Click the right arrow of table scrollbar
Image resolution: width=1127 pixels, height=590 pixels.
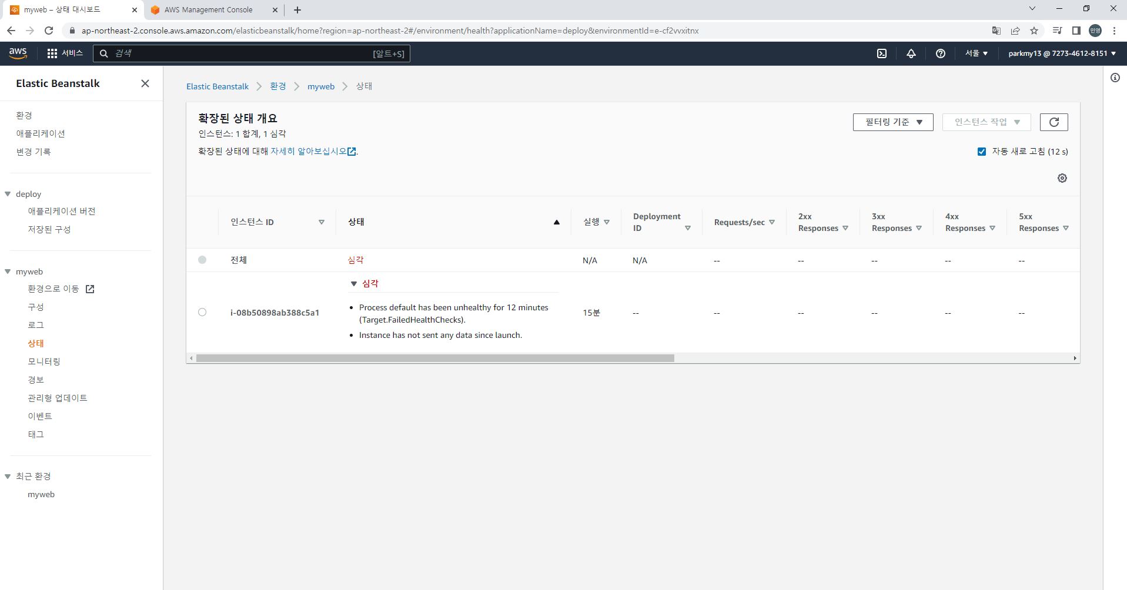(1075, 358)
